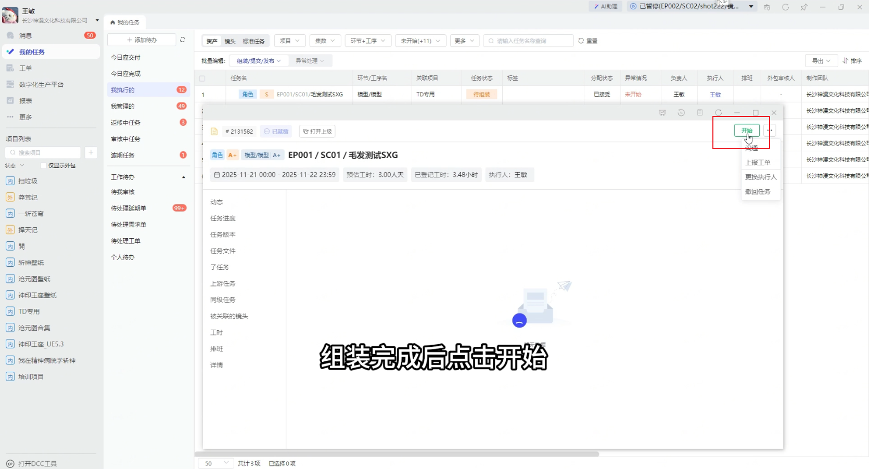Select 更换执行人 from the dropdown menu
Image resolution: width=869 pixels, height=469 pixels.
click(760, 177)
